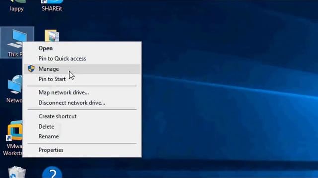The height and width of the screenshot is (178, 318).
Task: Choose Disconnect network drive...
Action: [82, 103]
